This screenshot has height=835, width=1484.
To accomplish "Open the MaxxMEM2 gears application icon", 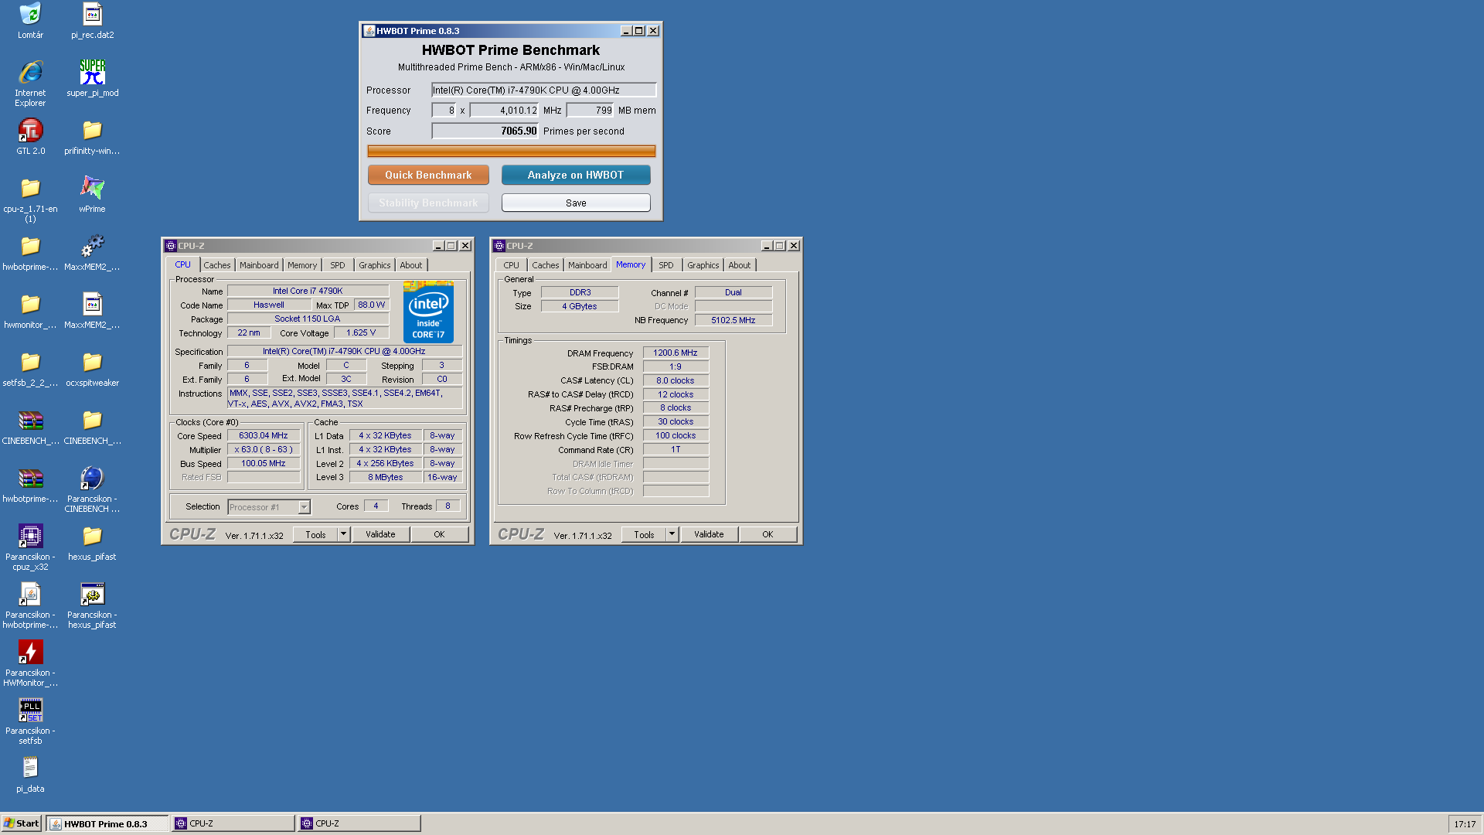I will (x=92, y=246).
